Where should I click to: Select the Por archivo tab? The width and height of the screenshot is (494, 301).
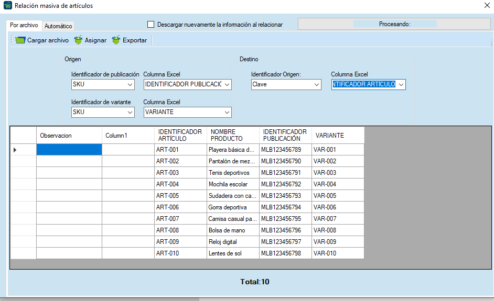(24, 25)
